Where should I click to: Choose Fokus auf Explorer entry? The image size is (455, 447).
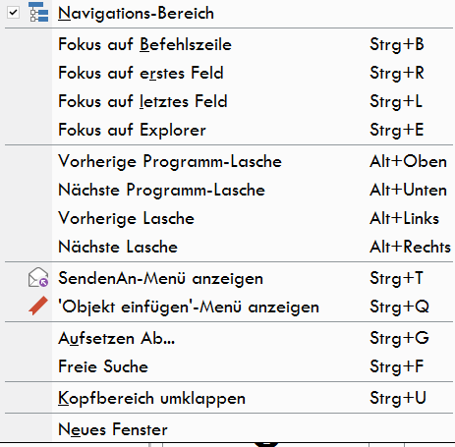pos(229,130)
